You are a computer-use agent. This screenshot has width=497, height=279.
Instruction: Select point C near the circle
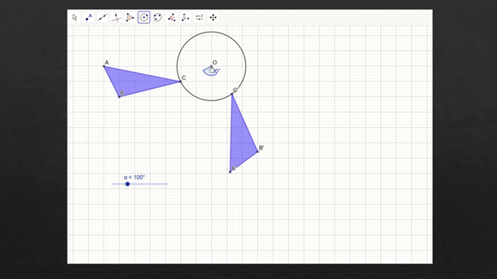pyautogui.click(x=181, y=82)
